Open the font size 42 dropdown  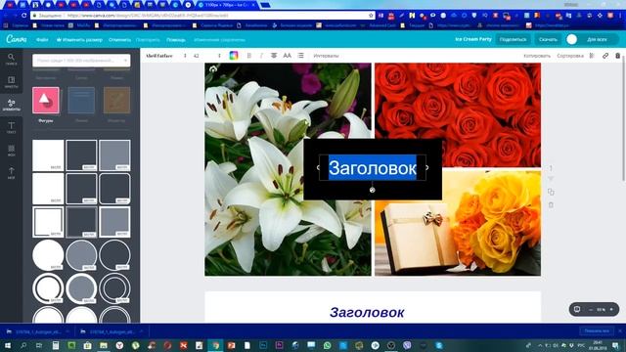coord(206,56)
